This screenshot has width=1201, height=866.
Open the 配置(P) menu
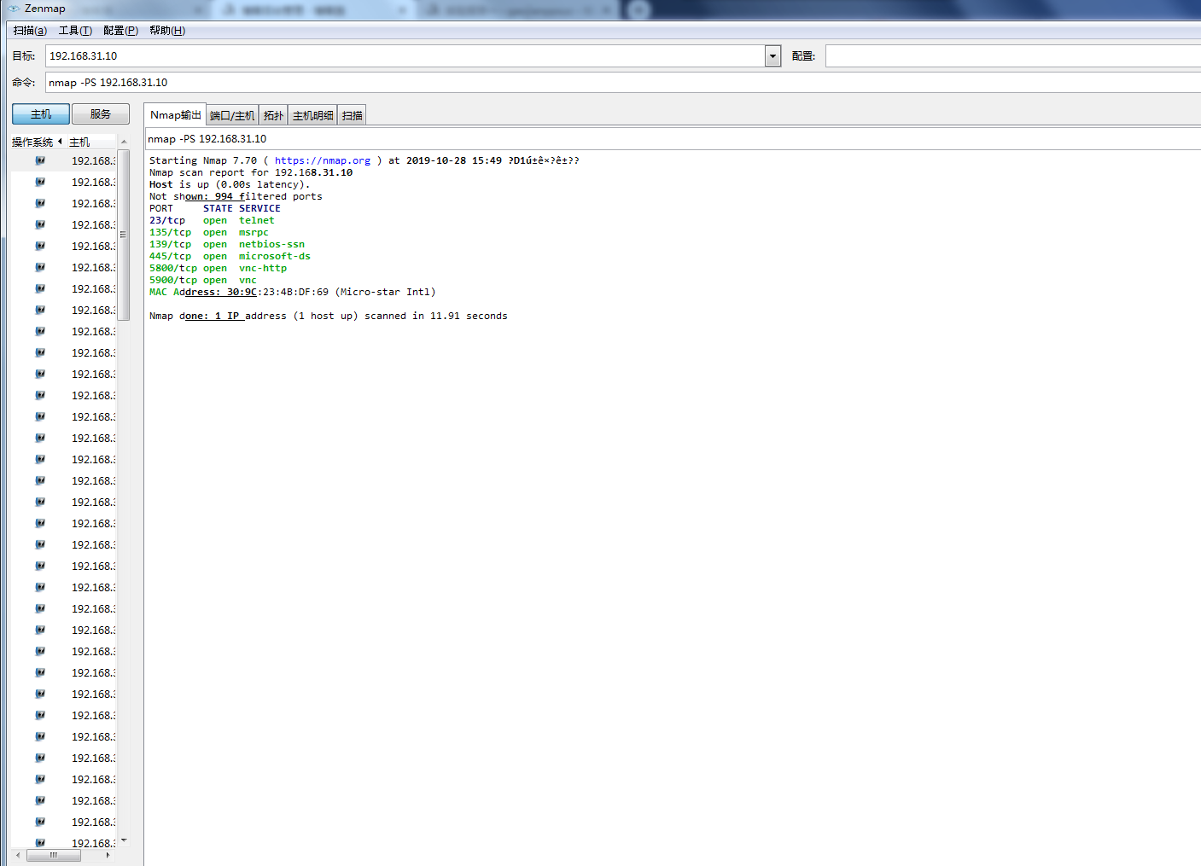coord(120,31)
